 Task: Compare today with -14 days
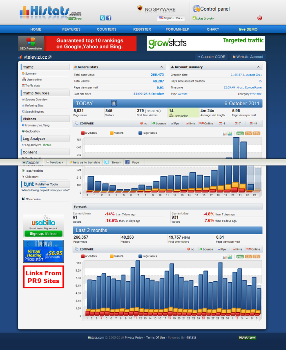pyautogui.click(x=254, y=124)
